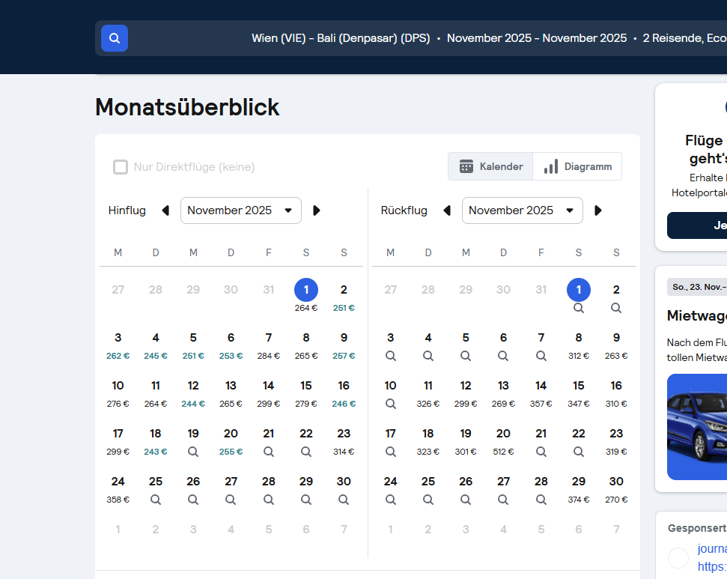
Task: Go to next month for Hinflug
Action: coord(316,210)
